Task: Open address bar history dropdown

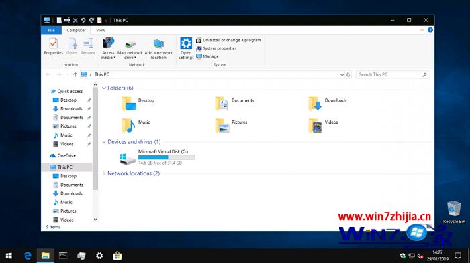Action: point(342,75)
